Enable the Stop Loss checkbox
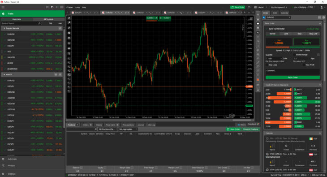Screen dimensions: 327x177 (267, 65)
